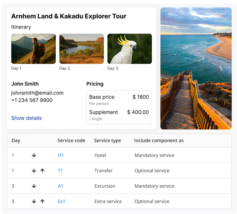
Task: Click the Excursion service type cell
Action: click(x=105, y=186)
